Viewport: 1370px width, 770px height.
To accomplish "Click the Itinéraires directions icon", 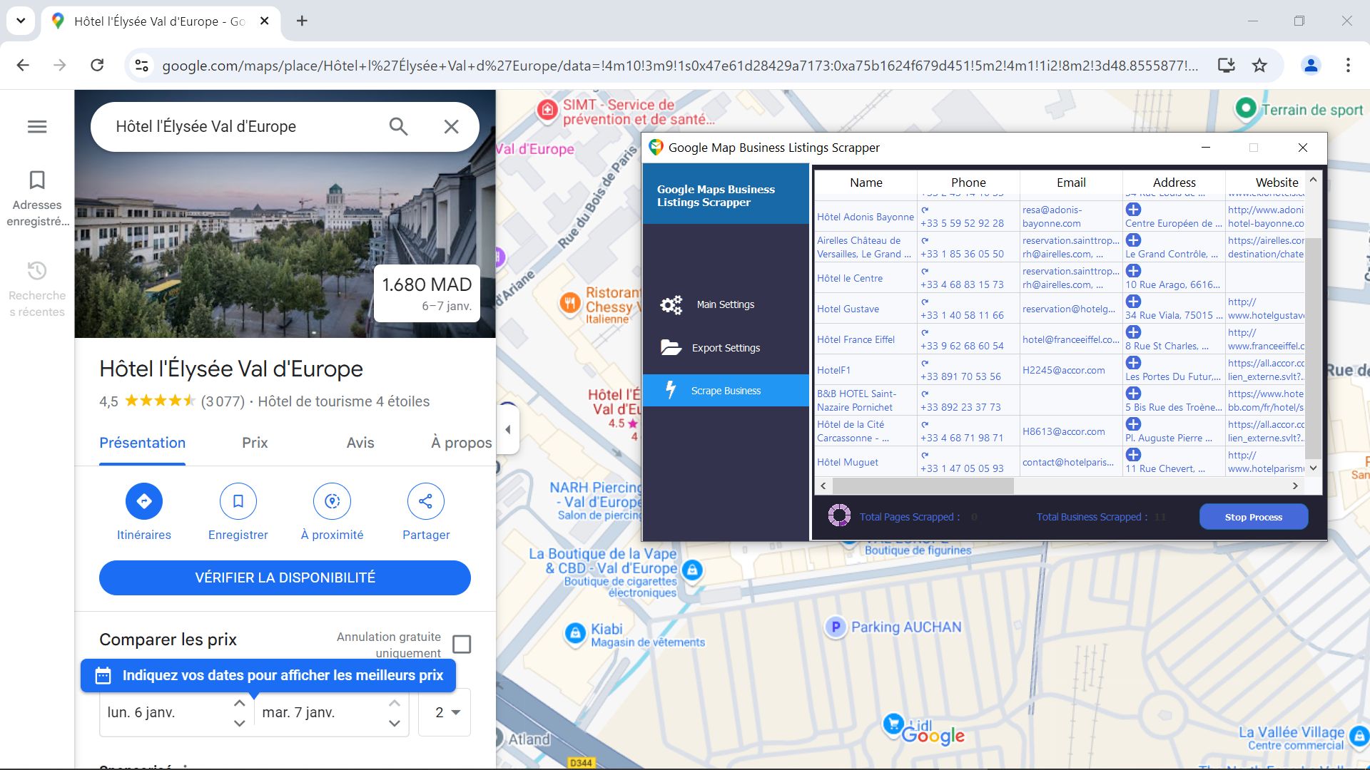I will [x=144, y=501].
